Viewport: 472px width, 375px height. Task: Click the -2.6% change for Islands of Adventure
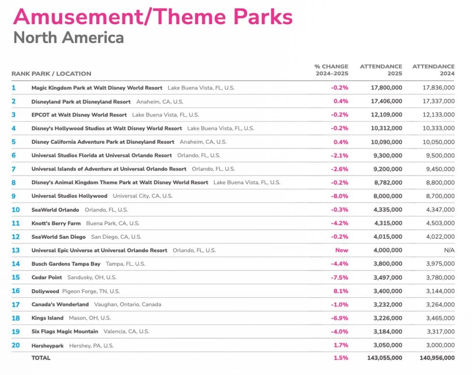point(340,169)
